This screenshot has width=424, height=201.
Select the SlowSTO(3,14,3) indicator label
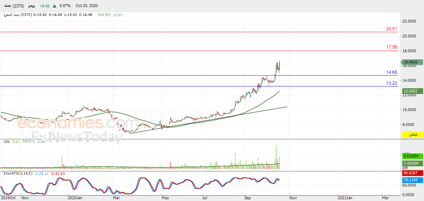point(18,173)
